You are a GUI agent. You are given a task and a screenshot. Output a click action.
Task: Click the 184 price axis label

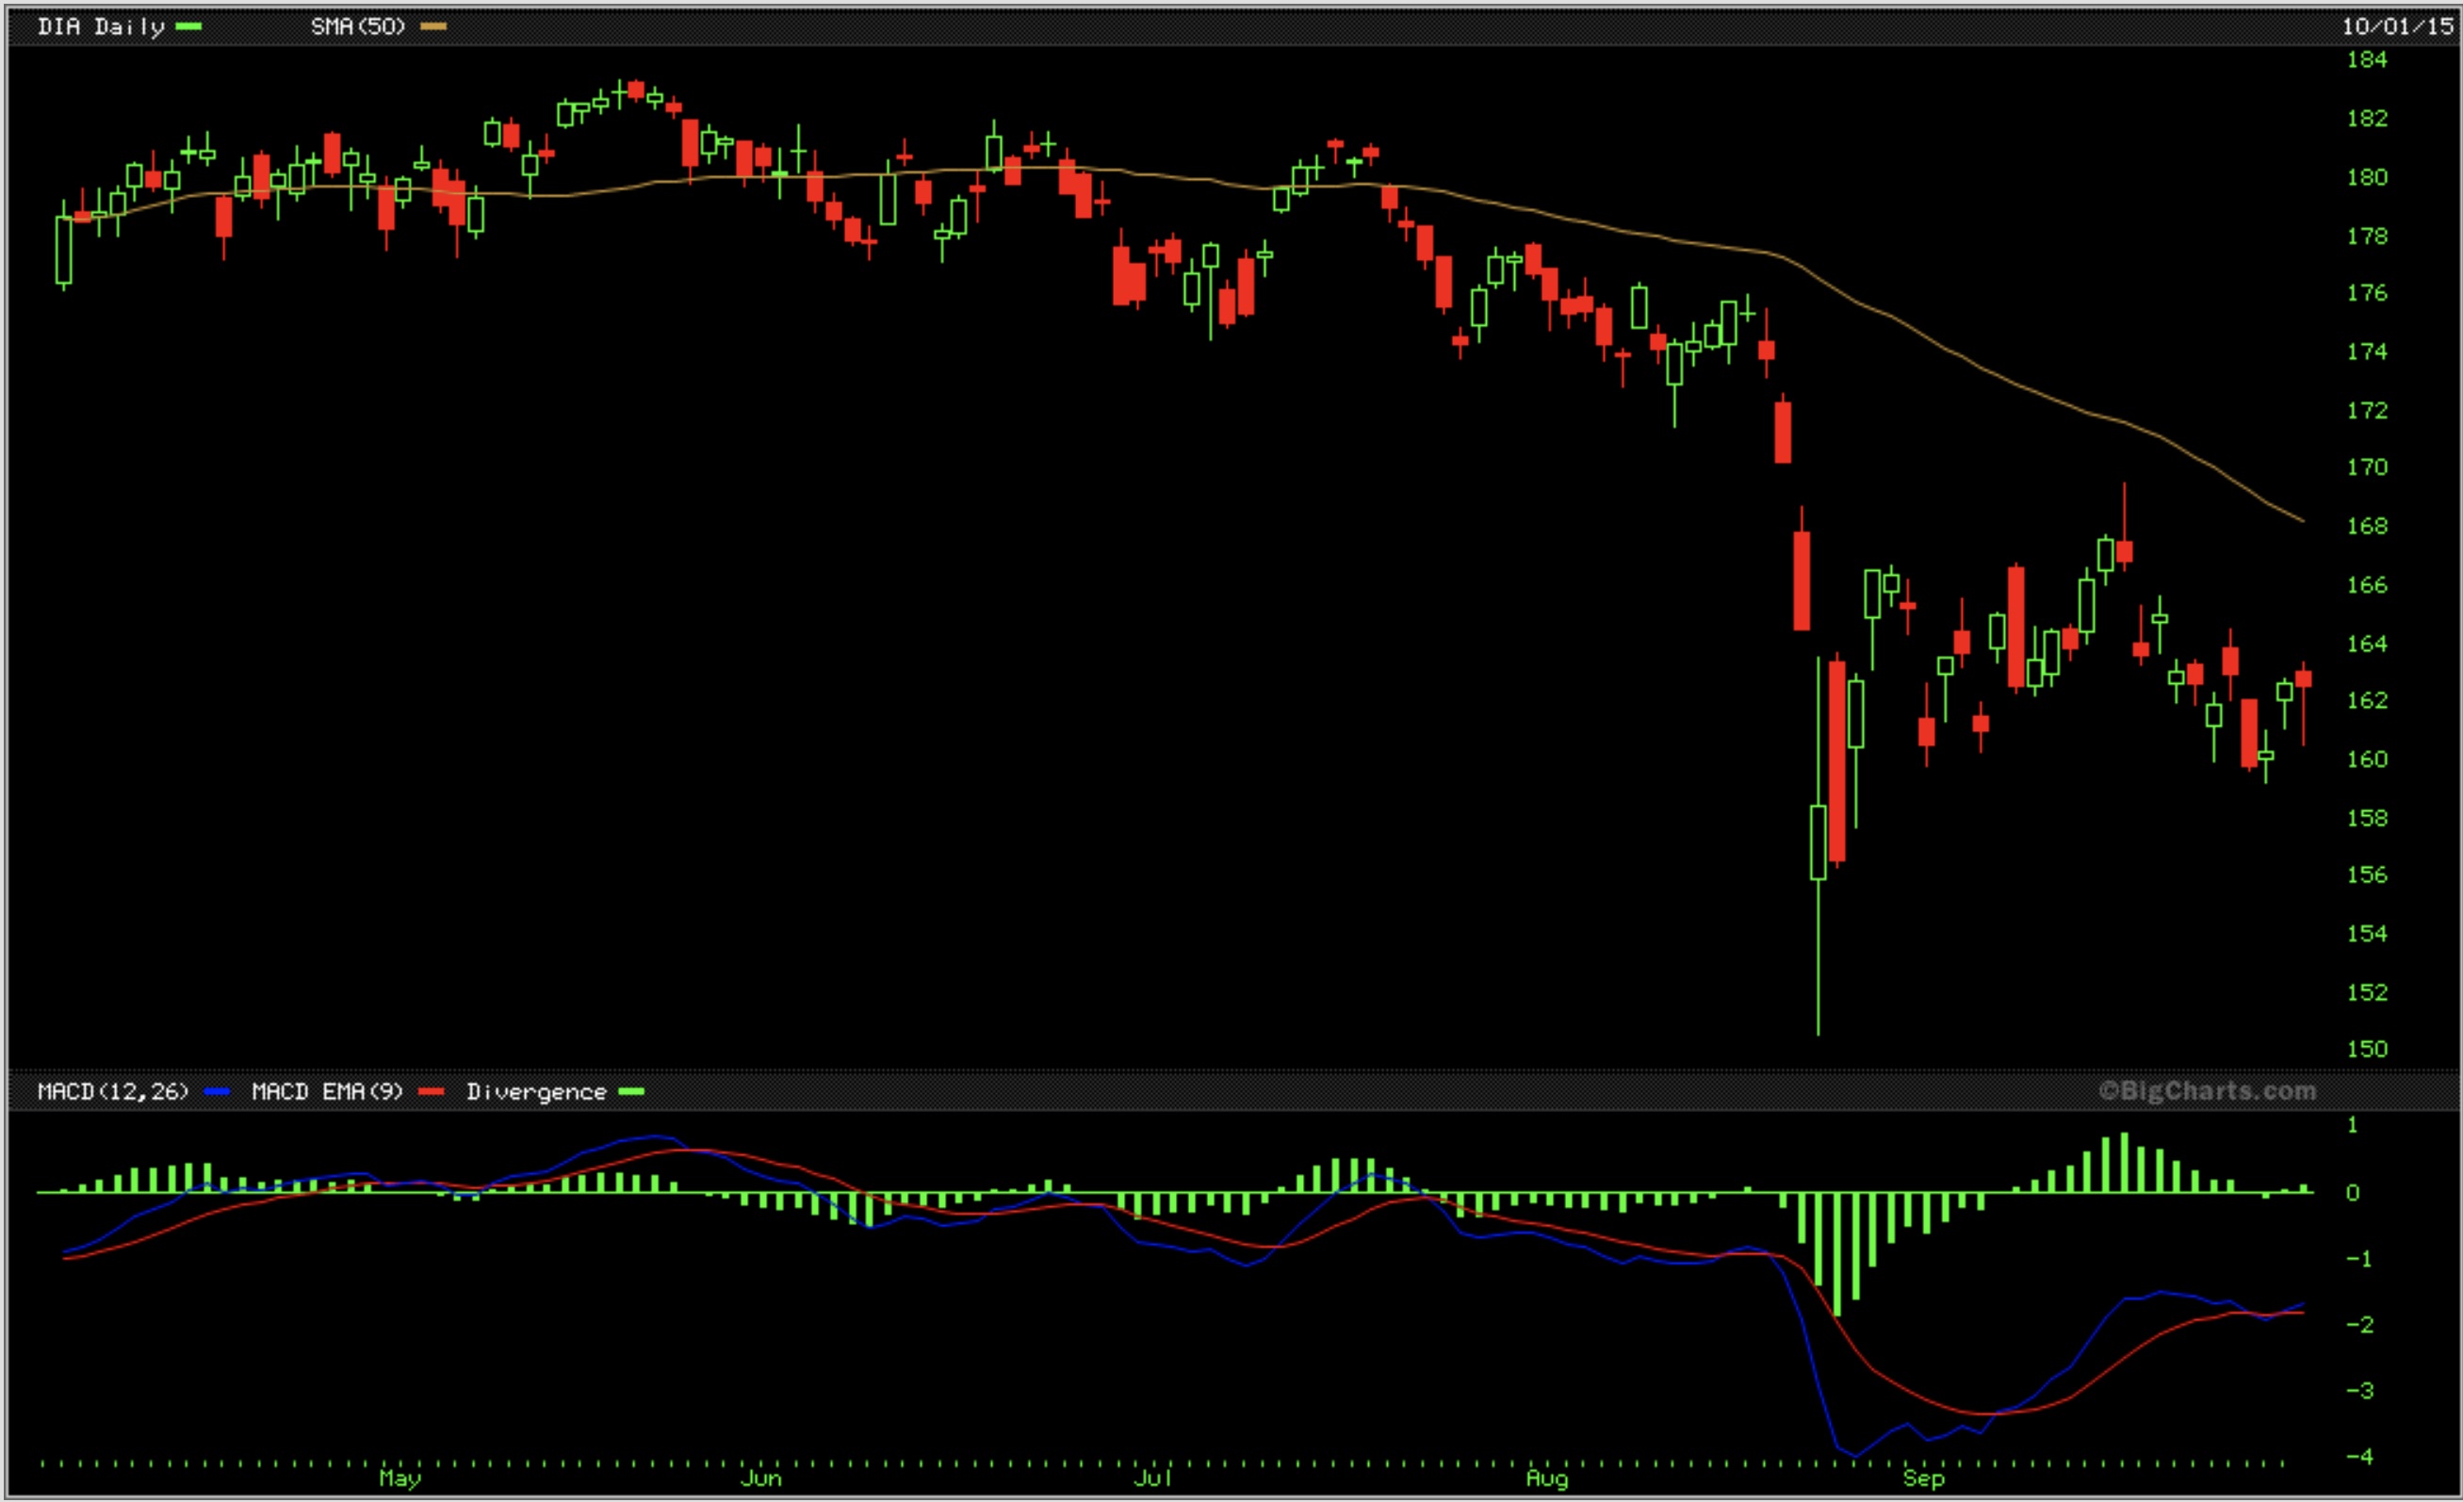pyautogui.click(x=2366, y=60)
